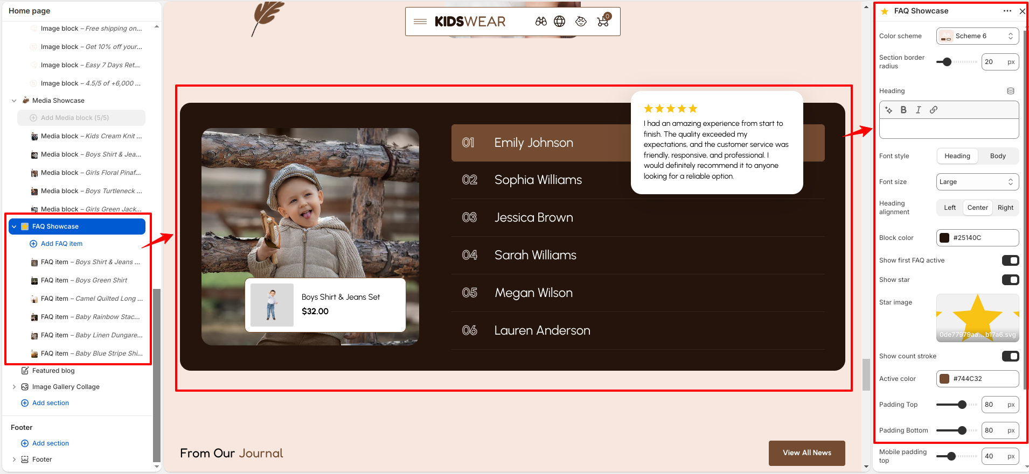
Task: Open the three-dots menu in FAQ Showcase panel
Action: tap(1007, 11)
